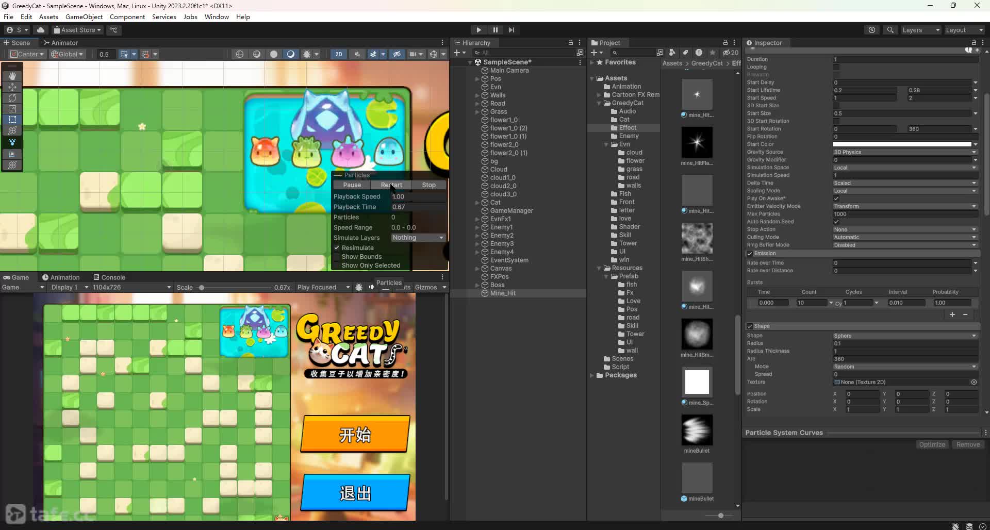Screen dimensions: 990x530
Task: Open the global Search magnifier icon
Action: click(x=890, y=30)
